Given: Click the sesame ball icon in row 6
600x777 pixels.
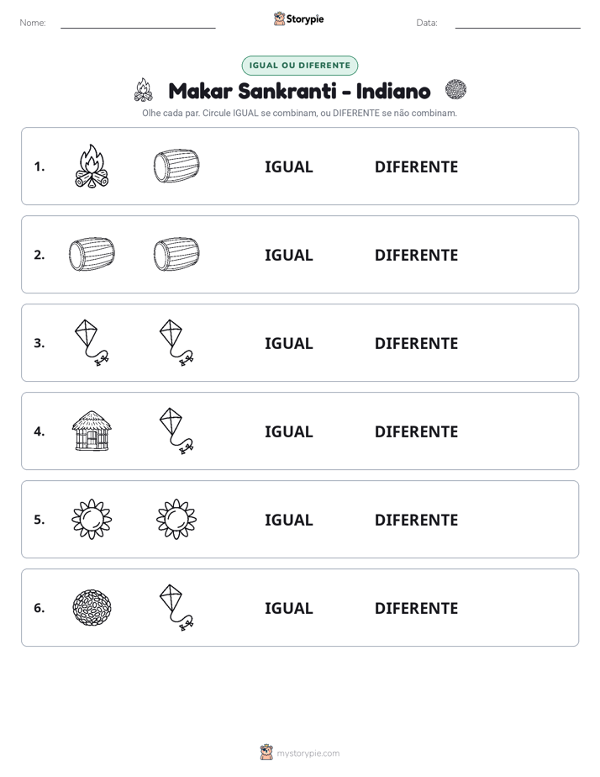Looking at the screenshot, I should tap(92, 607).
